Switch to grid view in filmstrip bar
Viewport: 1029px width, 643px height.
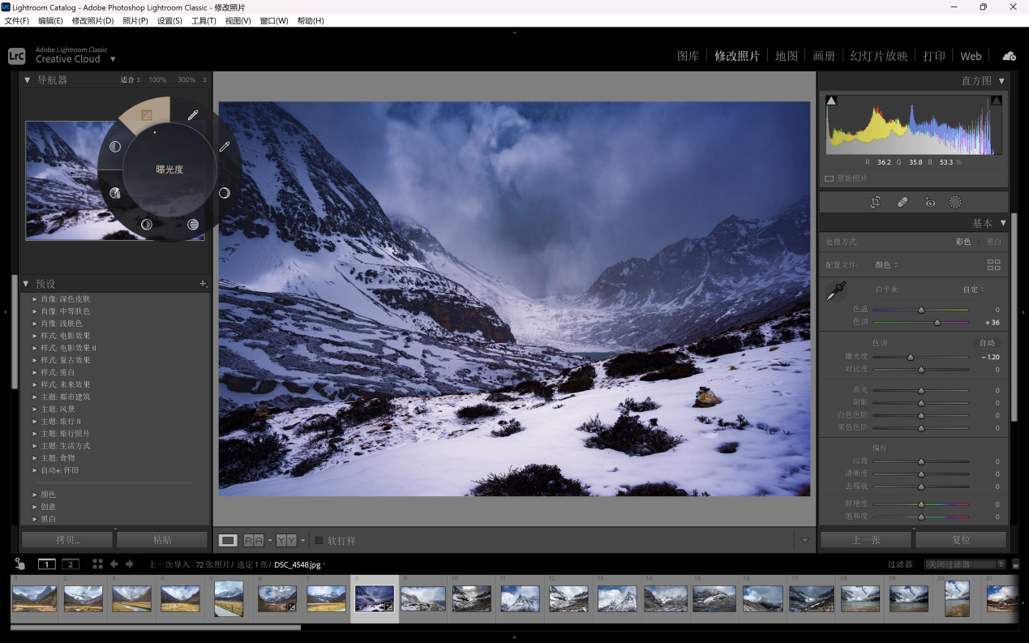point(97,564)
